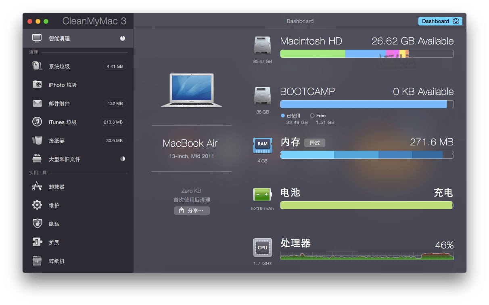Select the iPhoto 垃圾 camera icon

(37, 84)
